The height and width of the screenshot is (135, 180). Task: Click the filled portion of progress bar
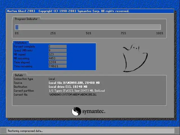pos(17,27)
